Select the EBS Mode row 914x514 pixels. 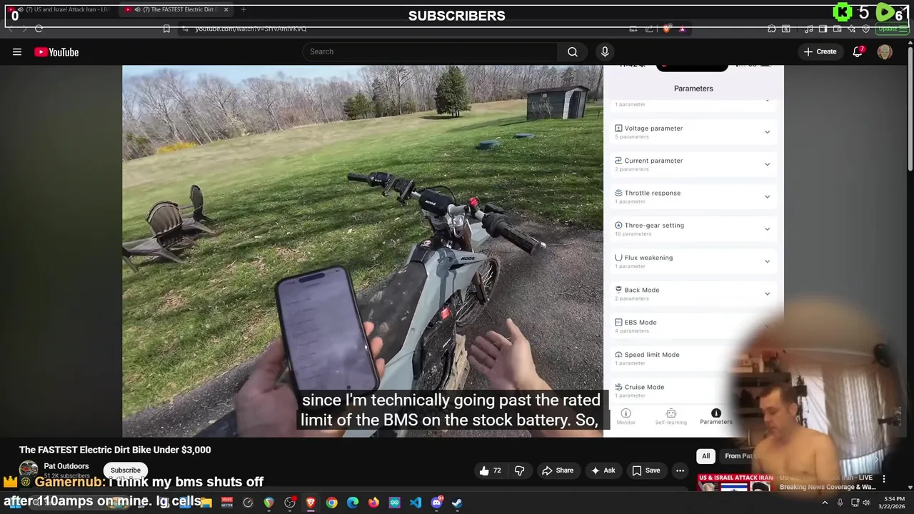pos(693,326)
